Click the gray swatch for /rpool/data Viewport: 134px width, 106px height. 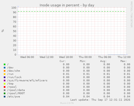[5, 90]
